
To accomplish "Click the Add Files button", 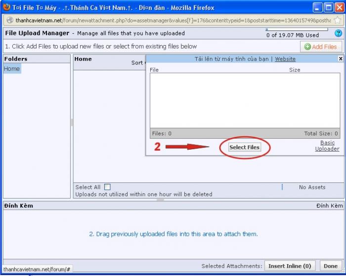I will coord(321,47).
